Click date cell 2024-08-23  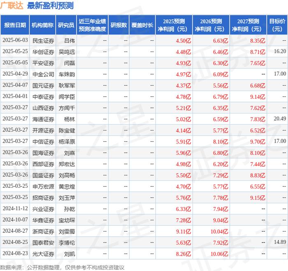[15, 253]
